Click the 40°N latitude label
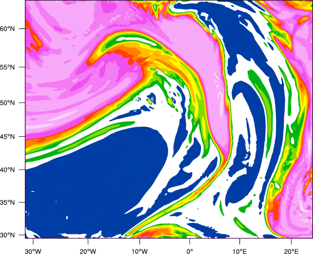The image size is (313, 254). [7, 170]
